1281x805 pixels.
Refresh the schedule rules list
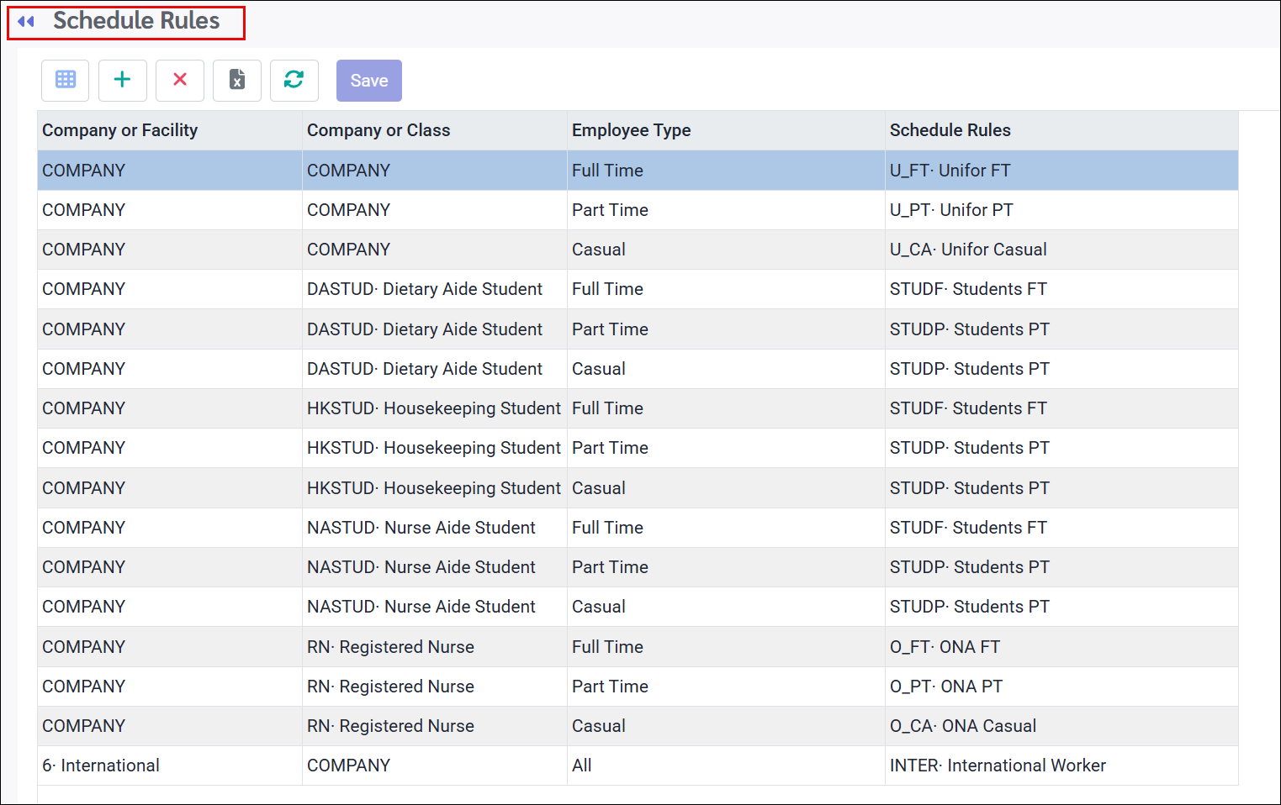tap(294, 80)
